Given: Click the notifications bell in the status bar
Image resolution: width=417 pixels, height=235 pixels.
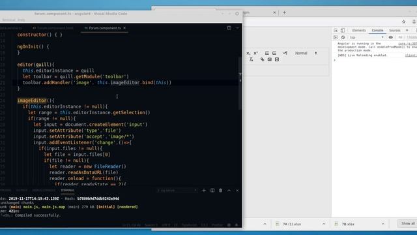Looking at the screenshot, I should 237,225.
